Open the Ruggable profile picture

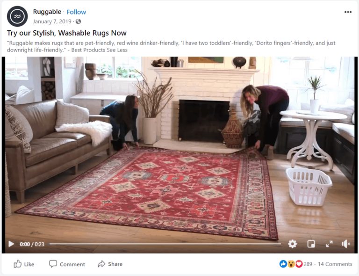coord(17,16)
